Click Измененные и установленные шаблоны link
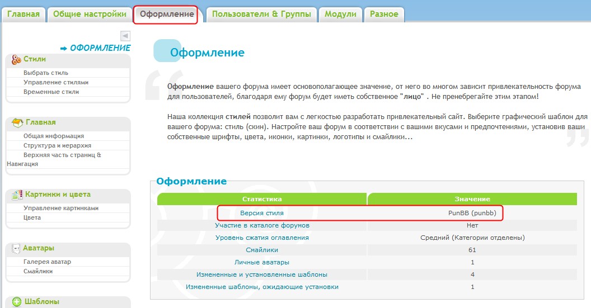This screenshot has height=308, width=591. pyautogui.click(x=262, y=274)
